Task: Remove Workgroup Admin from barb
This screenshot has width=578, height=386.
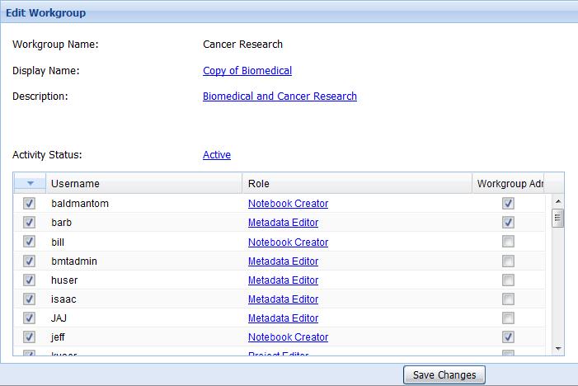Action: (x=508, y=223)
